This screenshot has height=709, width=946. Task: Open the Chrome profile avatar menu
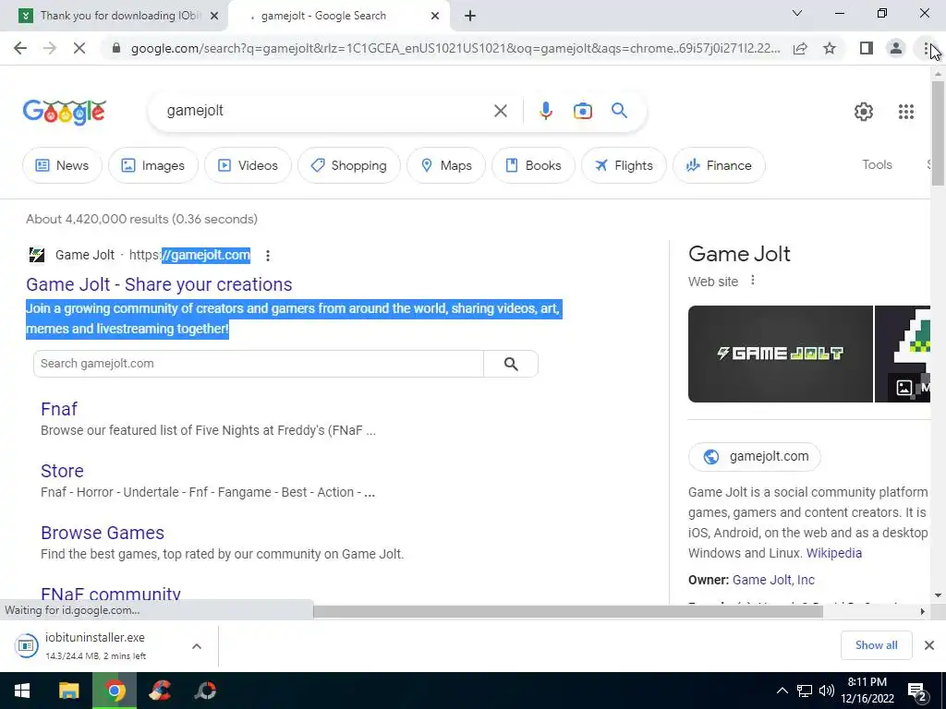[x=896, y=48]
